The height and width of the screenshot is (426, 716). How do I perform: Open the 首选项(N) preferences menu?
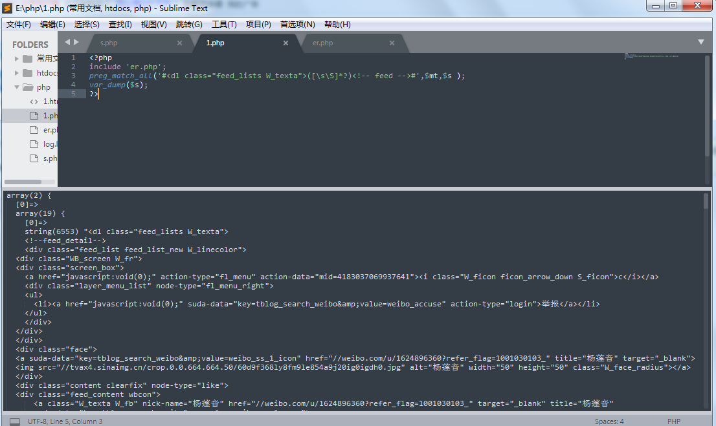297,25
